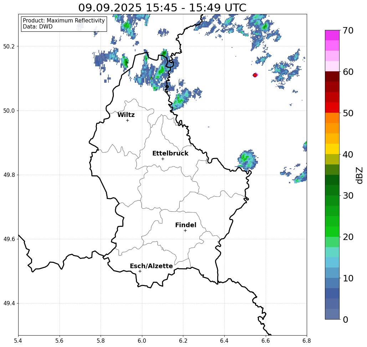Click the colorbar tick label 0
Viewport: 367px width, 347px height.
[x=346, y=320]
